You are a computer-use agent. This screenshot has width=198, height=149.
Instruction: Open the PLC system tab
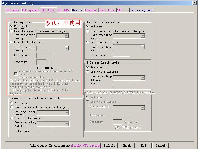30,10
